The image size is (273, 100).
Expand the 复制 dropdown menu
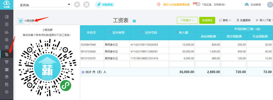(x=225, y=20)
